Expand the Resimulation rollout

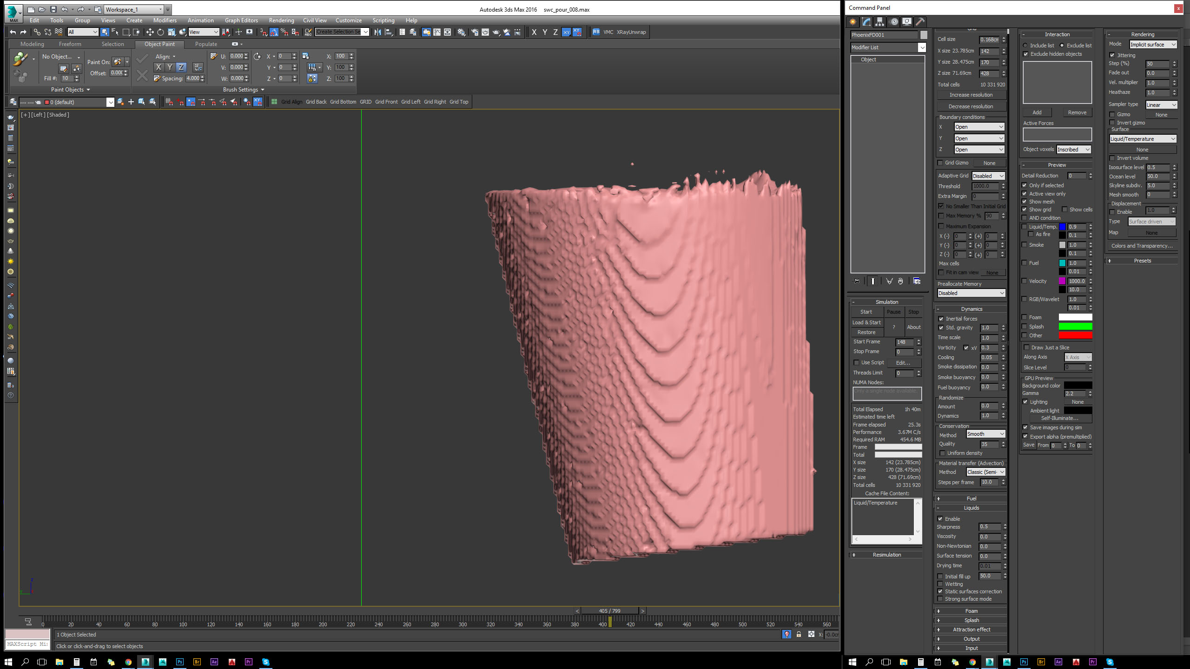pyautogui.click(x=886, y=555)
